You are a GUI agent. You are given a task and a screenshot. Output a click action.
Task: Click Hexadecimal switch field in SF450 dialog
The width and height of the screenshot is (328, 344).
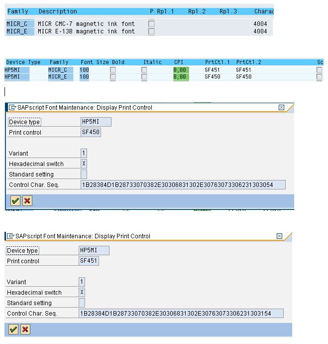pos(84,164)
